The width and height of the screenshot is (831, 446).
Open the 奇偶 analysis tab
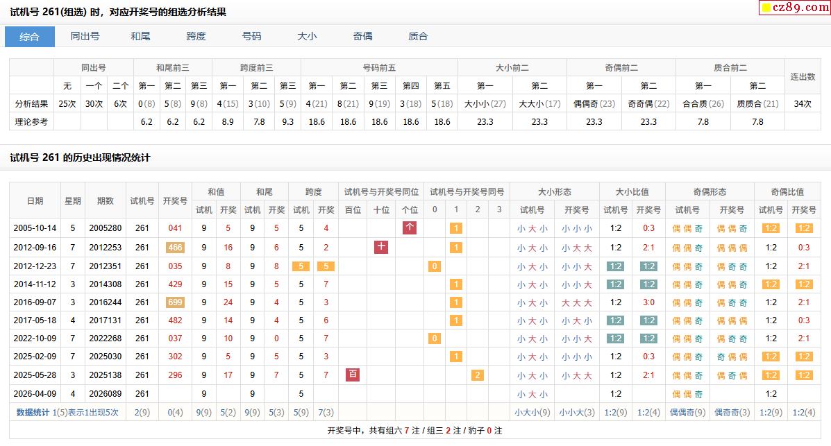[x=362, y=37]
